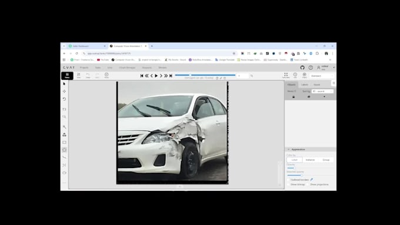Screen dimensions: 400x225
Task: Select Instance color-by option
Action: (310, 160)
